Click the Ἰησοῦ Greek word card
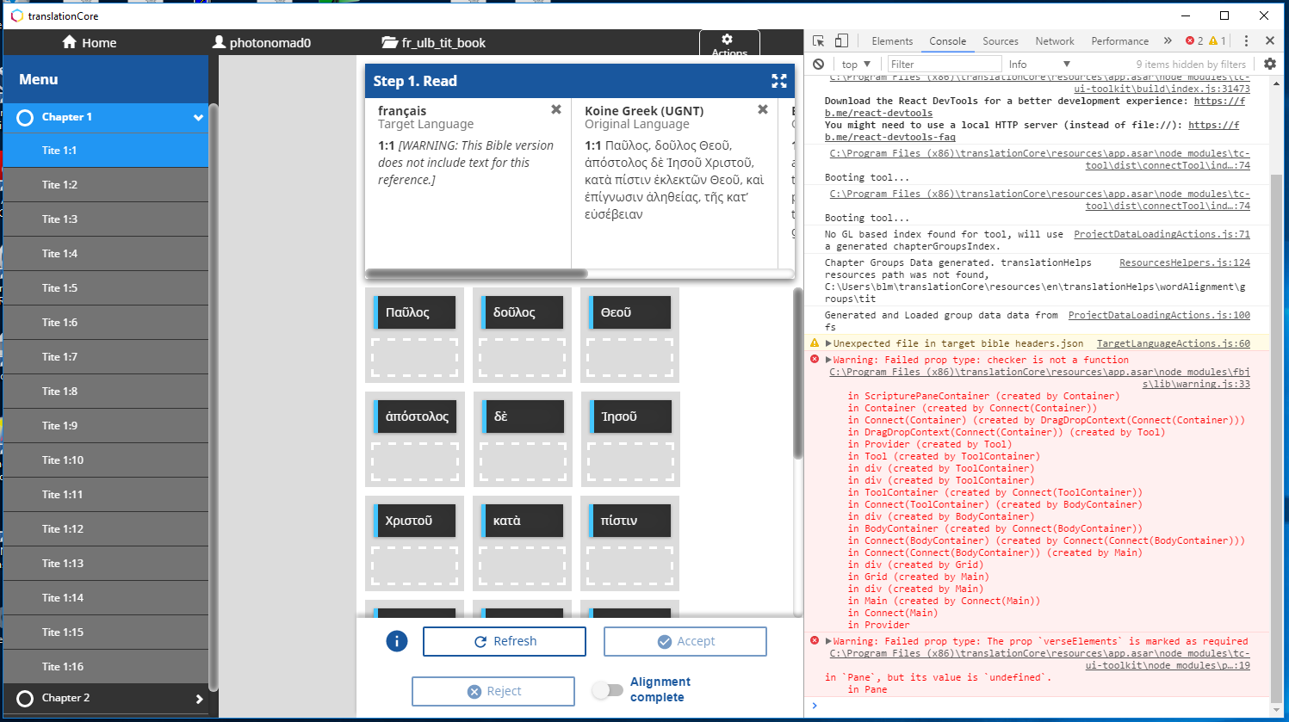Screen dimensions: 1289x722 pos(629,417)
